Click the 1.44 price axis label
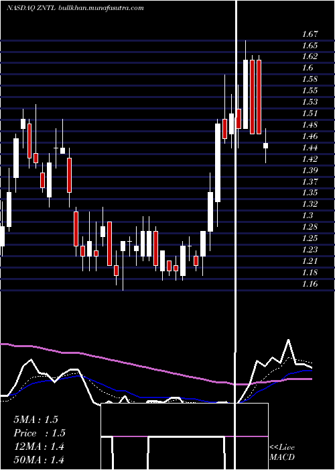The width and height of the screenshot is (335, 470). pos(310,148)
